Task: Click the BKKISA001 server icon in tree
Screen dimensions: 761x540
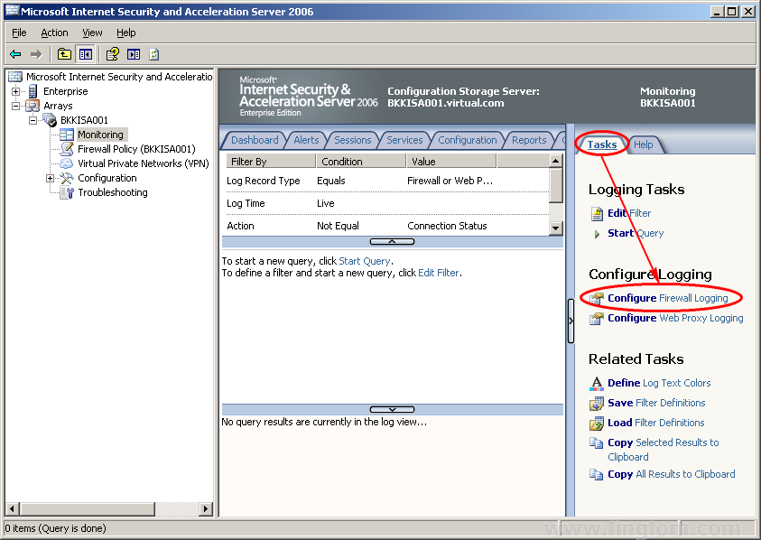Action: (50, 120)
